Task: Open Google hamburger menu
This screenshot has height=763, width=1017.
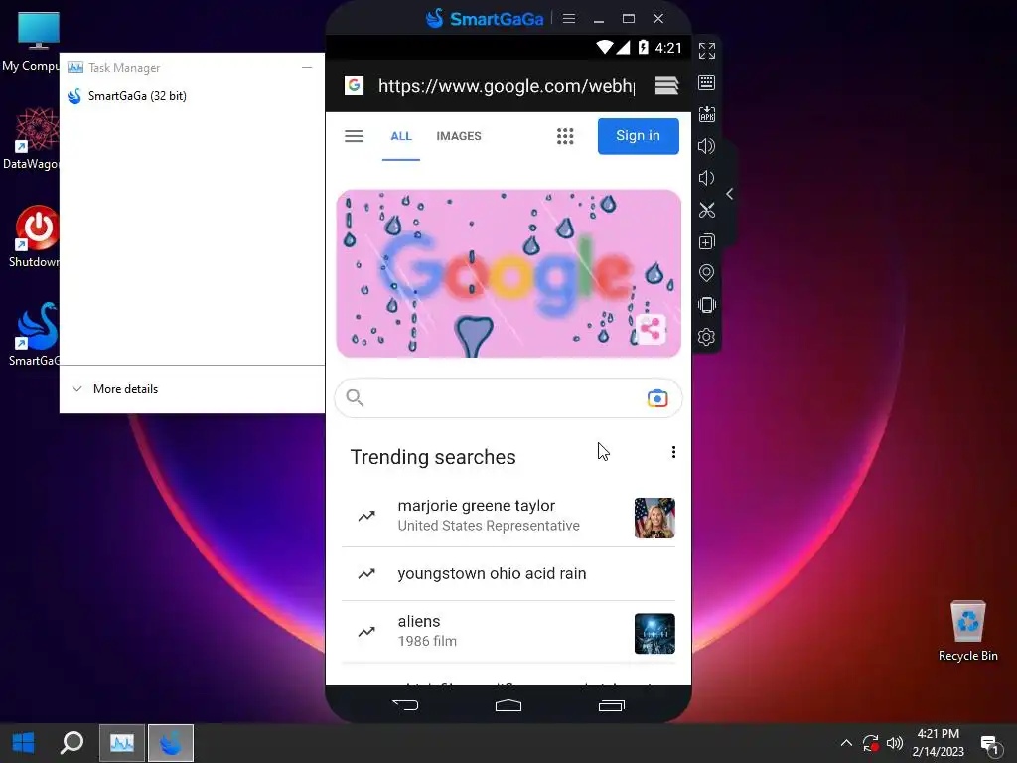Action: (355, 136)
